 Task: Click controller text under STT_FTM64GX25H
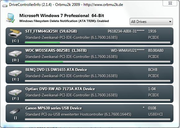coord(71,38)
